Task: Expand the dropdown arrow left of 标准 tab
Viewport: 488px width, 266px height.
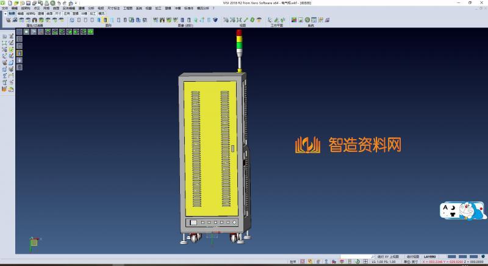Action: (5, 13)
